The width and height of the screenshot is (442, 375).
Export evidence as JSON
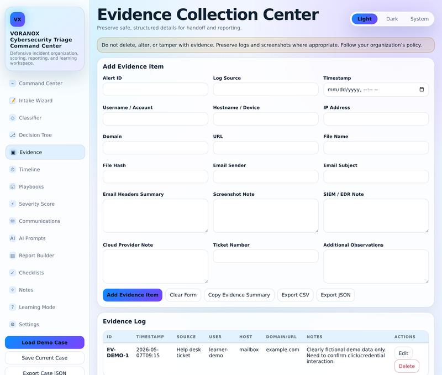pos(336,295)
